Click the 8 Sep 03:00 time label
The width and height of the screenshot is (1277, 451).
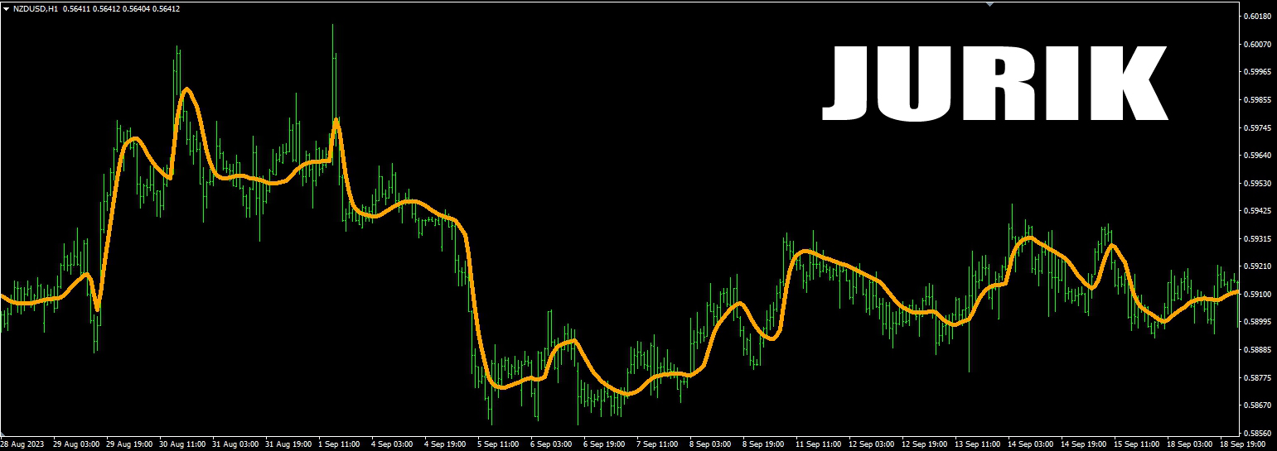click(712, 444)
